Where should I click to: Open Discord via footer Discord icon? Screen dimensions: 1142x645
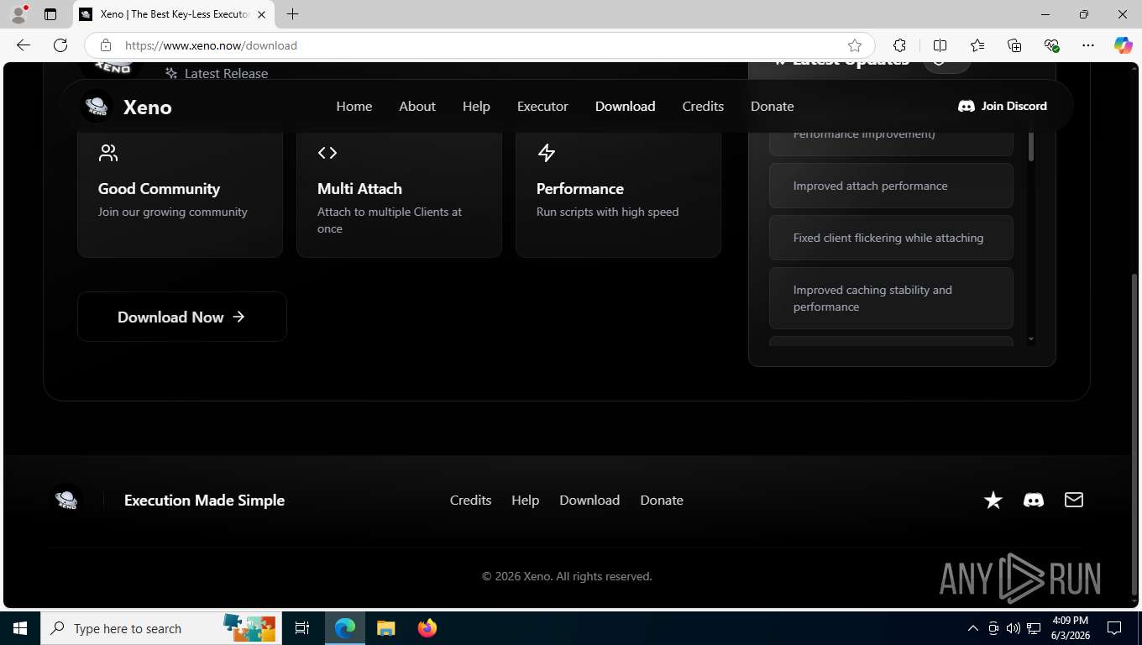pos(1034,501)
